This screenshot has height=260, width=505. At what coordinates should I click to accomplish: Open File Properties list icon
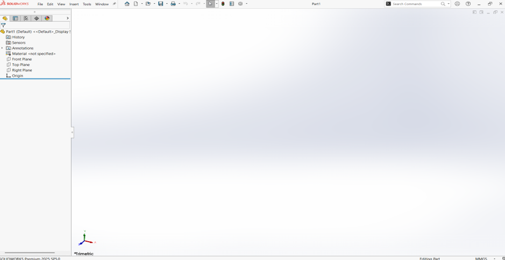232,4
